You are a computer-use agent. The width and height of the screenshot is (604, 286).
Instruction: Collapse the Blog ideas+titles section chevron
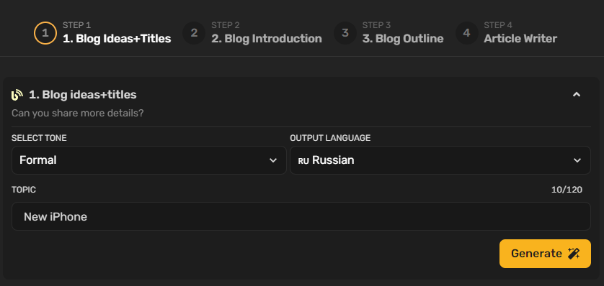click(577, 94)
